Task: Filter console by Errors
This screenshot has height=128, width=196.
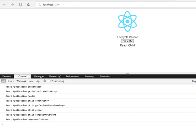Action: pos(10,81)
